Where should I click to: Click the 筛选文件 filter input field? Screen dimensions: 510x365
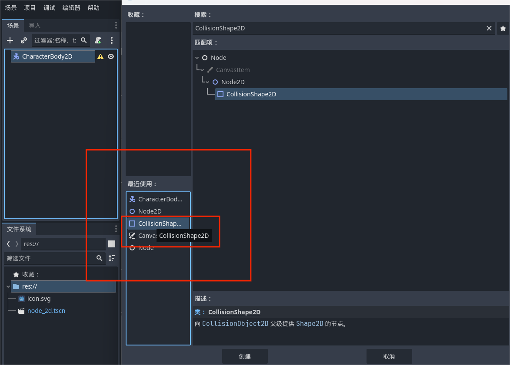click(50, 258)
